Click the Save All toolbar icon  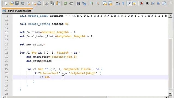23,4
